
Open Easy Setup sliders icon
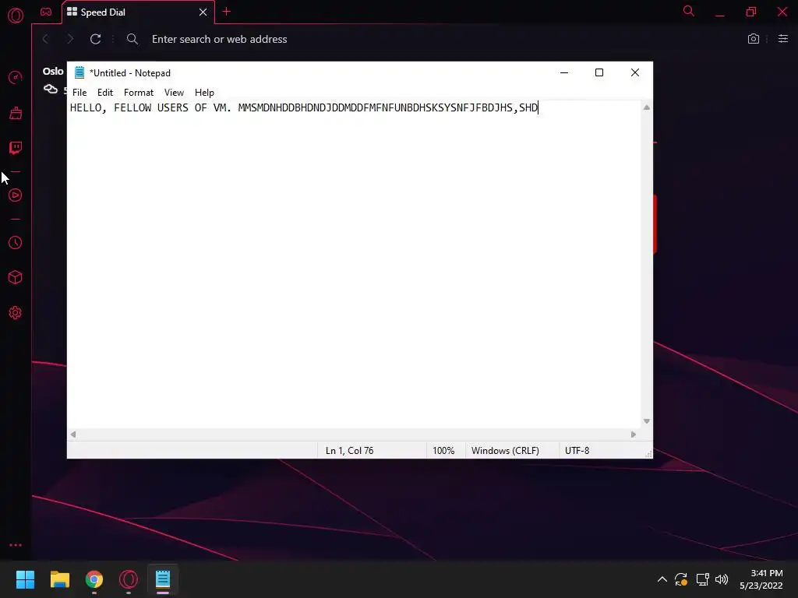click(783, 39)
